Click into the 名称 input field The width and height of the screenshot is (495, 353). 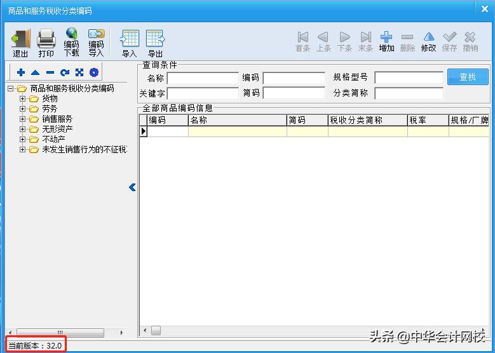point(203,78)
